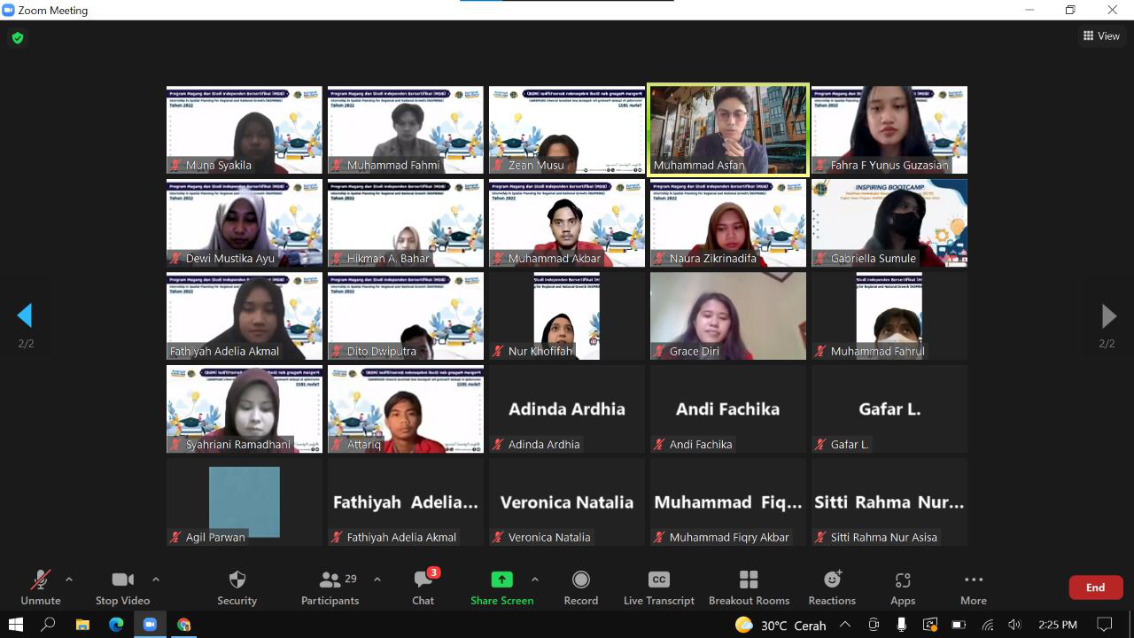This screenshot has height=638, width=1134.
Task: Open the View menu
Action: point(1101,35)
